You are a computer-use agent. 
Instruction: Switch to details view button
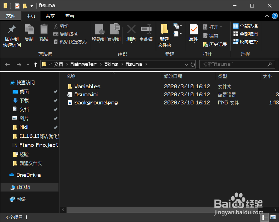tap(265, 218)
